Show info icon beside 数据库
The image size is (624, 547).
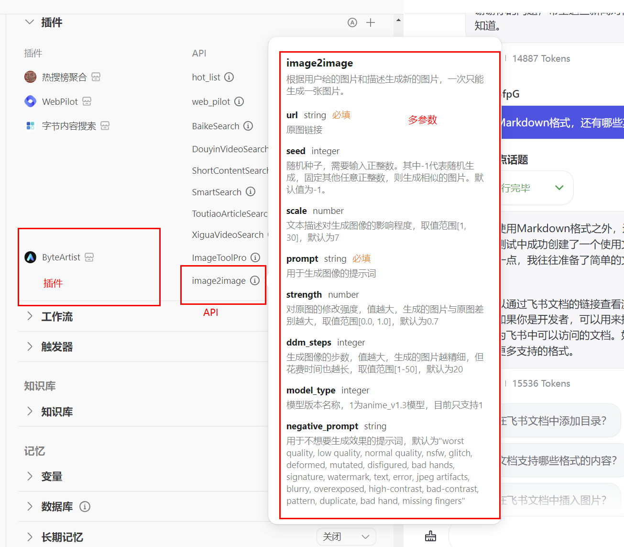[85, 506]
